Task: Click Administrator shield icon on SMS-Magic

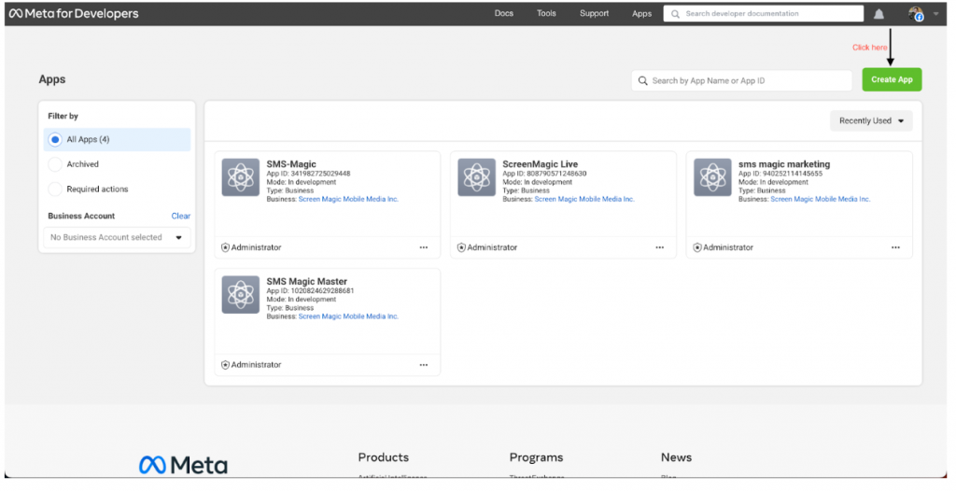Action: 225,247
